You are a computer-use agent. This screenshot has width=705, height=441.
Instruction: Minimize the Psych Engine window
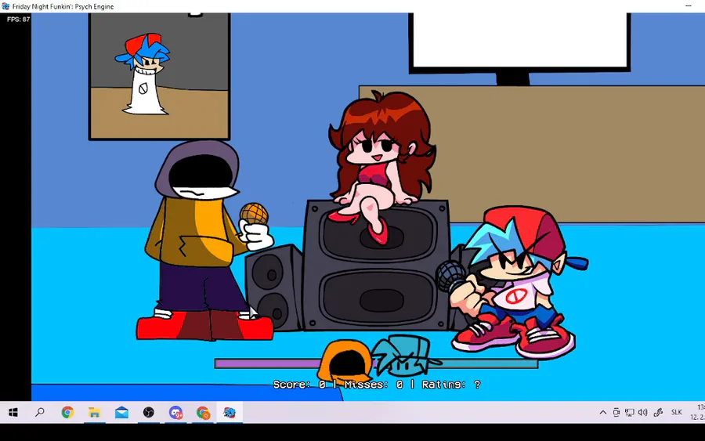point(689,6)
